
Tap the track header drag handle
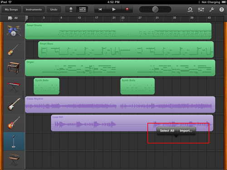[x=24, y=95]
